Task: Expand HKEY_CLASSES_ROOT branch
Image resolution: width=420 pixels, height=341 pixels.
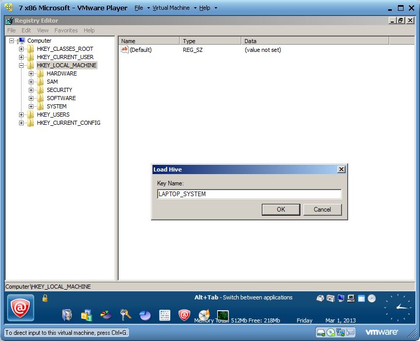Action: coord(21,49)
